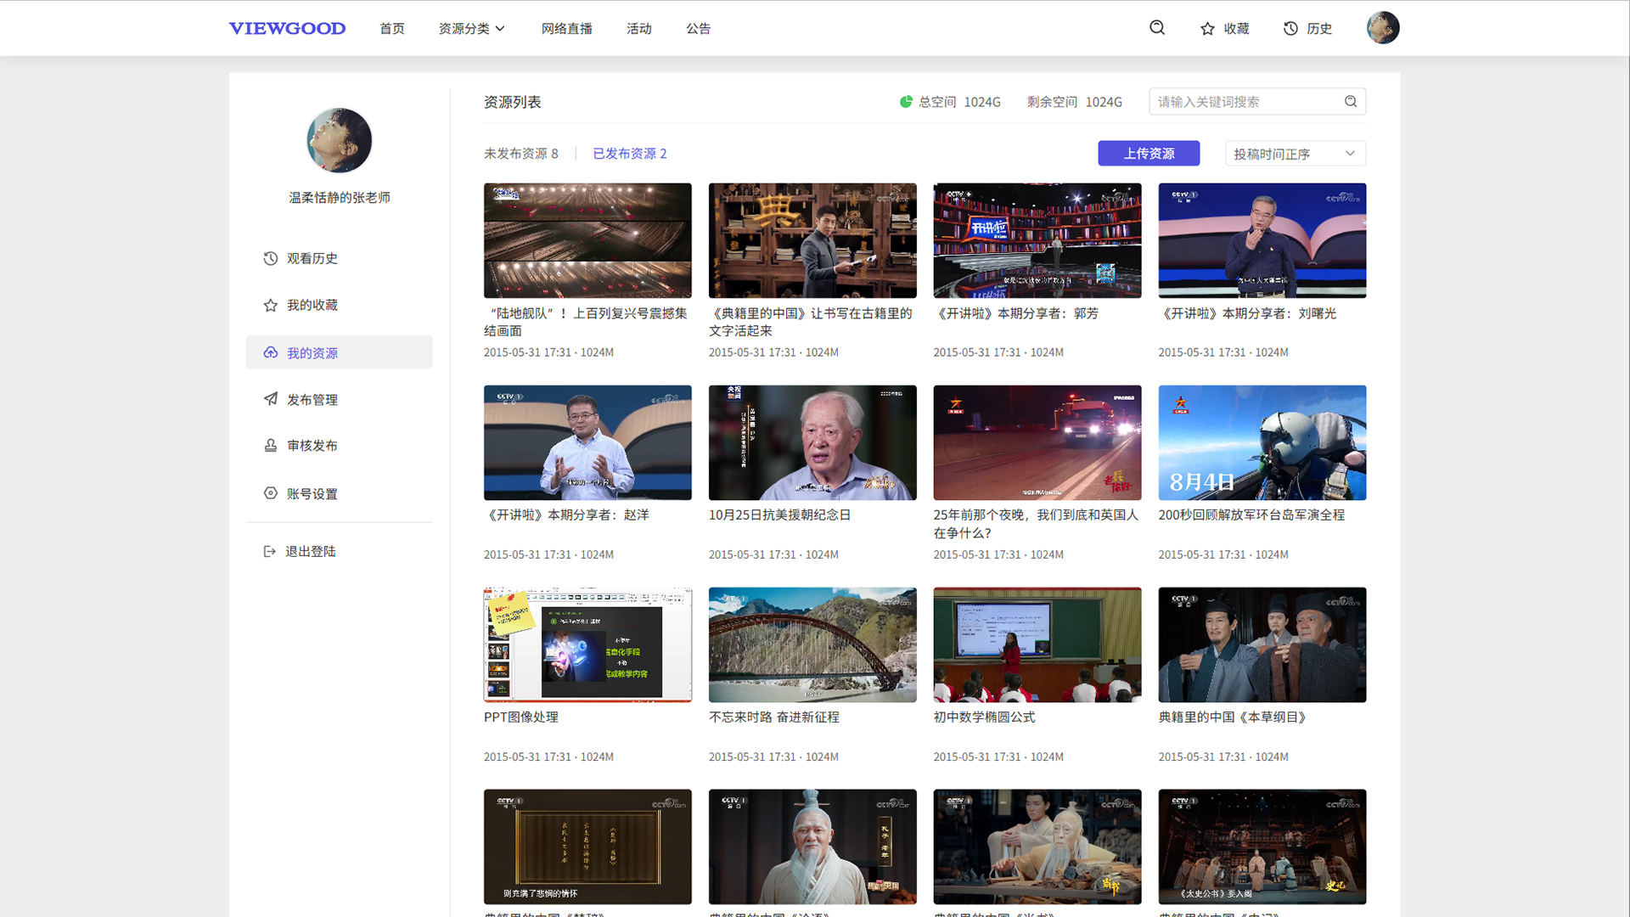
Task: Click the 账号设置 gear icon
Action: click(x=270, y=493)
